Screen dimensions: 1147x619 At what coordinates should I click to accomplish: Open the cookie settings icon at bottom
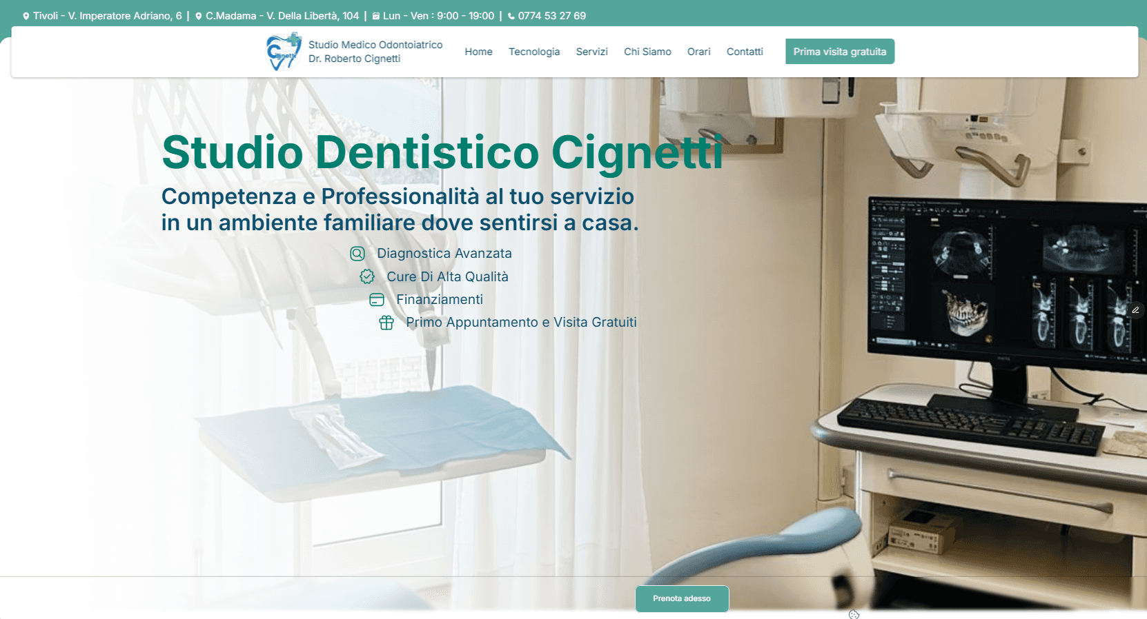[x=854, y=614]
